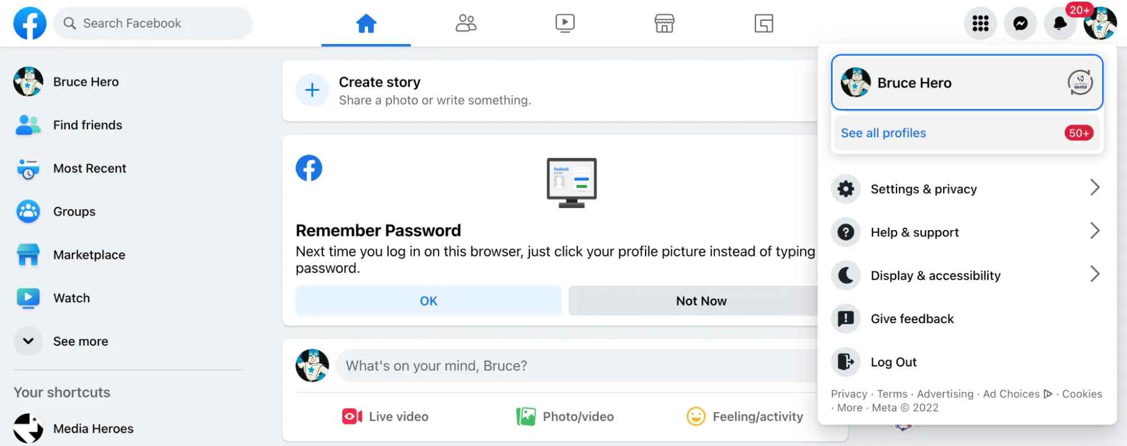This screenshot has height=446, width=1127.
Task: Open the Marketplace storefront tab icon
Action: click(664, 23)
